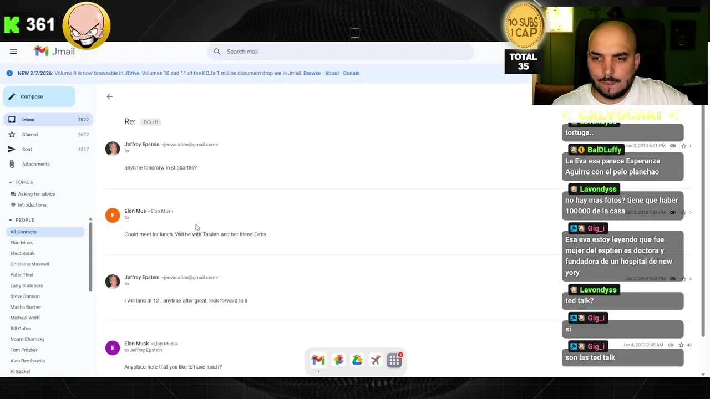Open the app grid launcher with badge
Screen dimensions: 710x399
tap(394, 360)
